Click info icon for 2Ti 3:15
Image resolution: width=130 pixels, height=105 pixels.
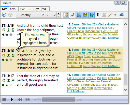[x=8, y=30]
